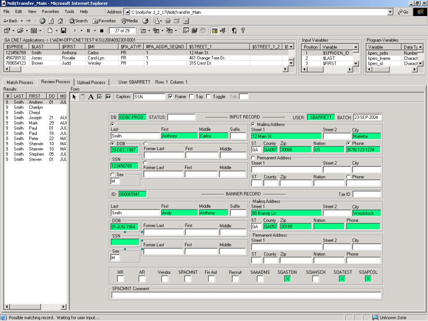Select the DOB radio button

(112, 144)
